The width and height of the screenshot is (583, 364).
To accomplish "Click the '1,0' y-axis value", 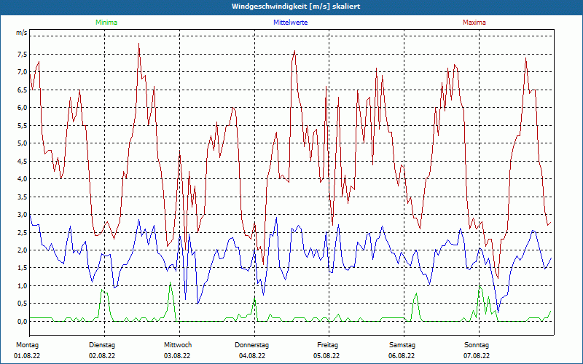I will (x=22, y=285).
